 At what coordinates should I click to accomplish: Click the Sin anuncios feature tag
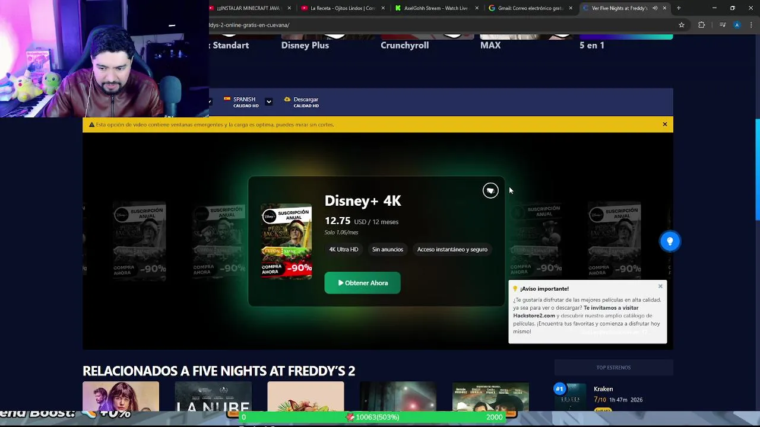pyautogui.click(x=388, y=249)
